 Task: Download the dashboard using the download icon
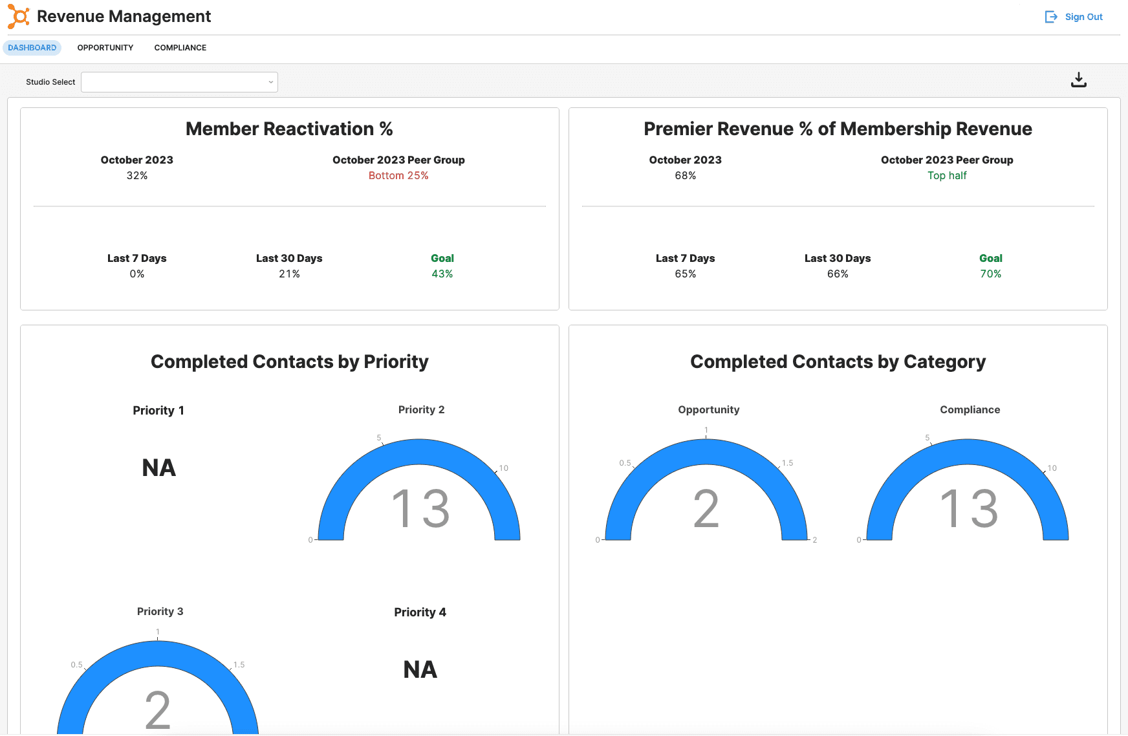click(1078, 80)
